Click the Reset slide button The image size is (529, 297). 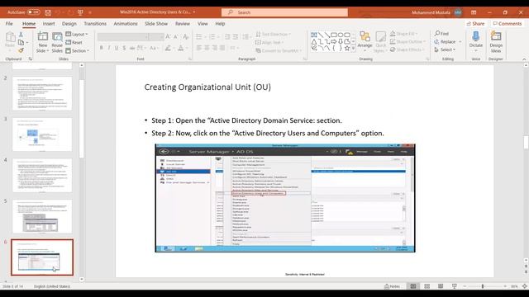(74, 42)
